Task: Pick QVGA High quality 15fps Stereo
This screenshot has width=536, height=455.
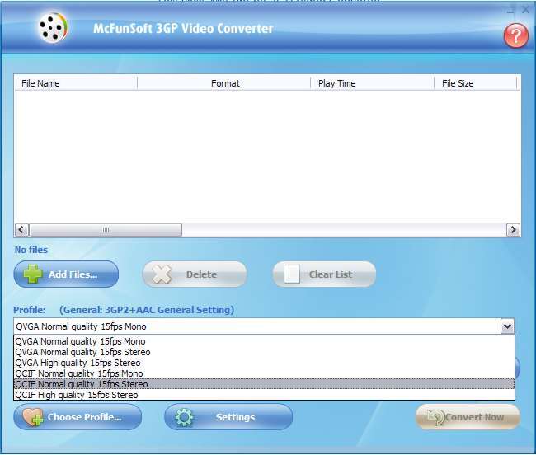Action: tap(78, 363)
